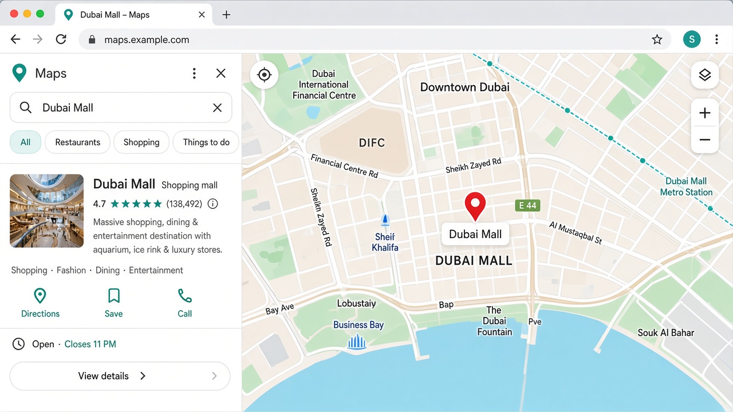Viewport: 733px width, 412px height.
Task: Open the S profile avatar
Action: 692,39
